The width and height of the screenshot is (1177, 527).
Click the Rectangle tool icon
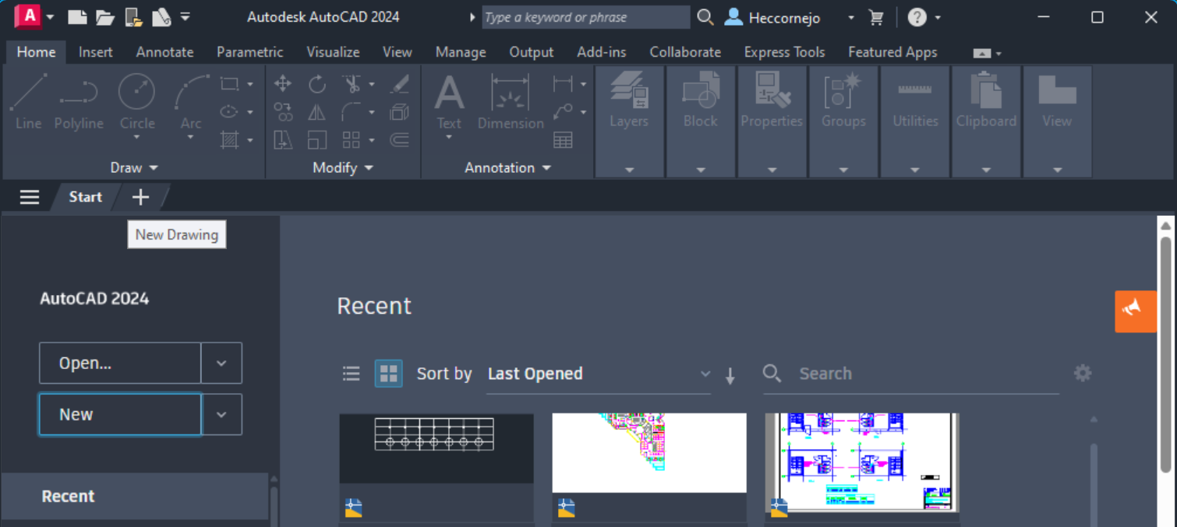[x=229, y=83]
